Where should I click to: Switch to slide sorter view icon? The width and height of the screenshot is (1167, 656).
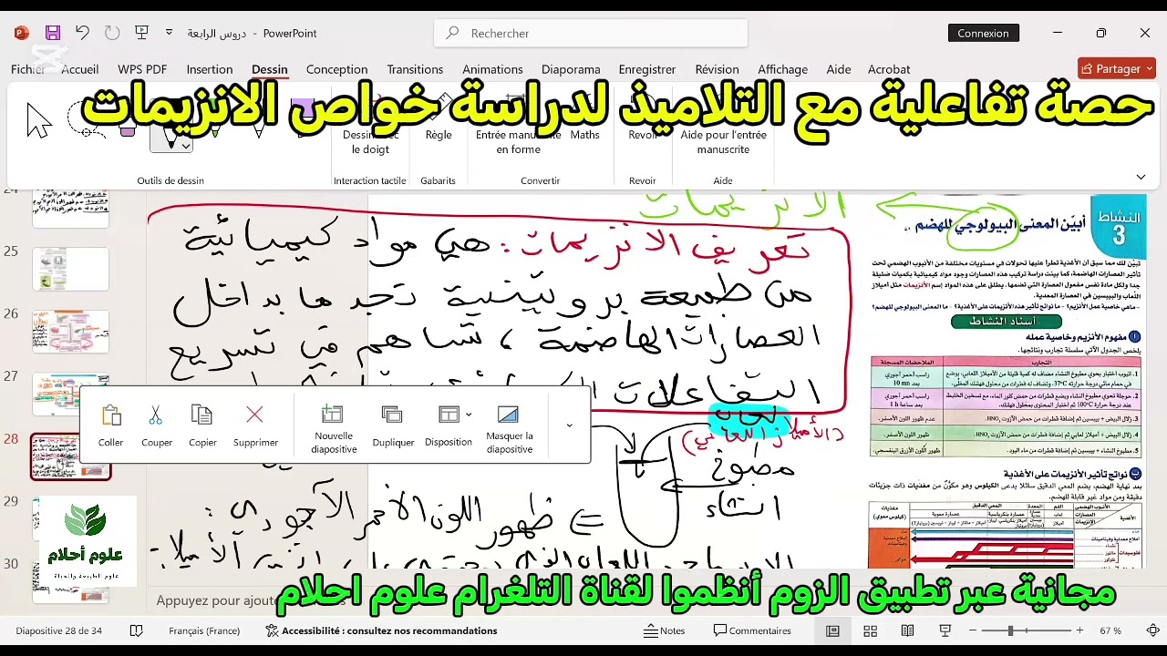(x=870, y=630)
